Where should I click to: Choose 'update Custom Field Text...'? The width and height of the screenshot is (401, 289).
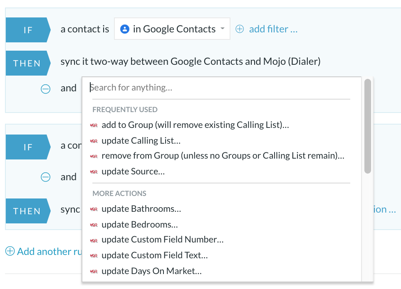[154, 255]
